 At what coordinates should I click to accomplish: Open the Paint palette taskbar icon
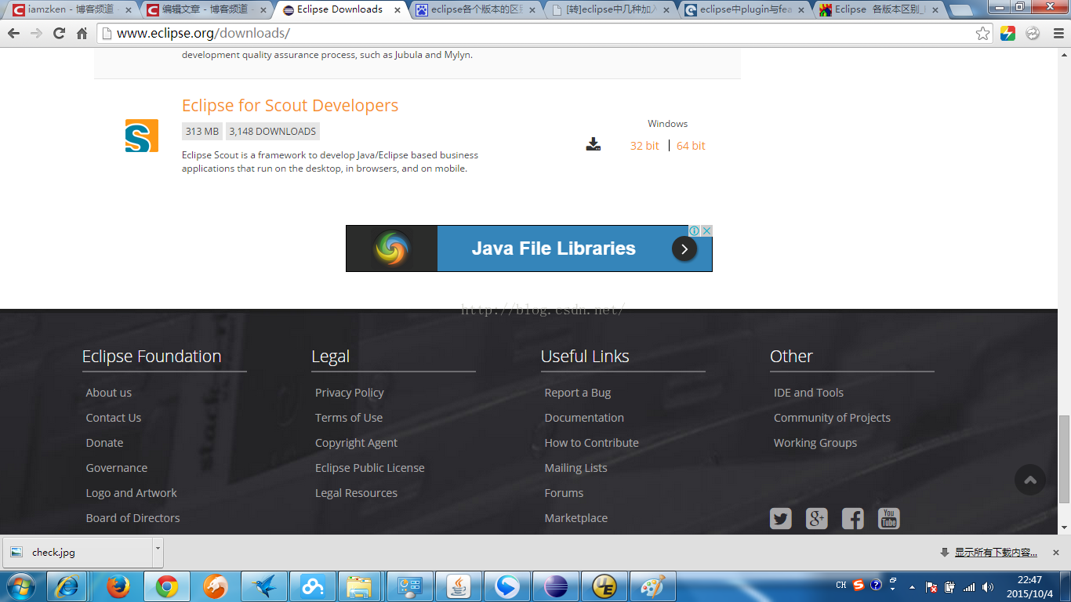tap(653, 586)
